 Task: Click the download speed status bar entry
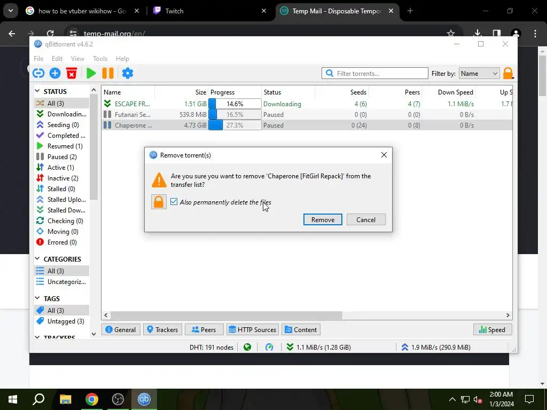coord(318,347)
